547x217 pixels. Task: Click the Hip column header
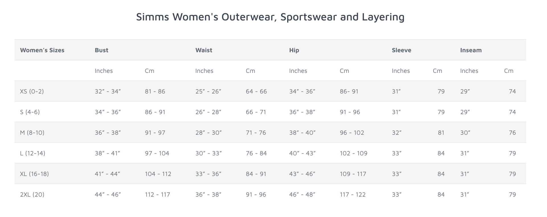pyautogui.click(x=294, y=50)
